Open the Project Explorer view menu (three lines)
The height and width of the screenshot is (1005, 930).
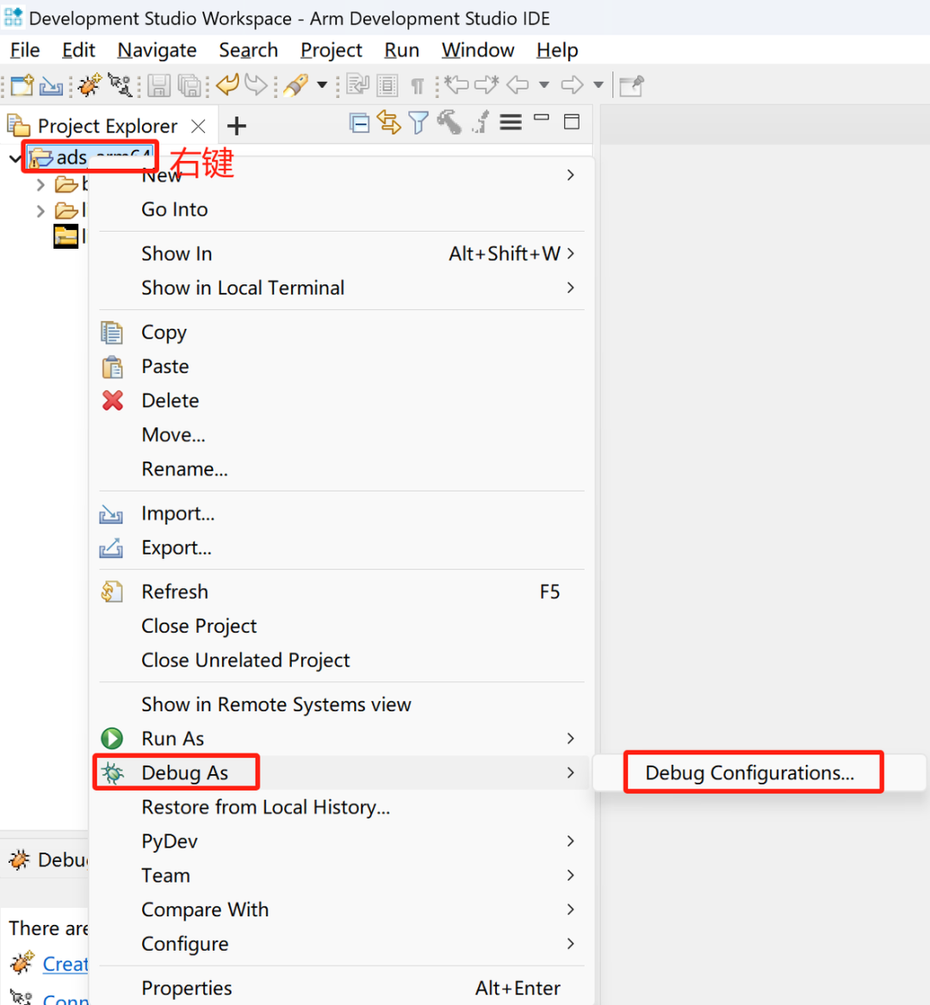click(x=511, y=123)
